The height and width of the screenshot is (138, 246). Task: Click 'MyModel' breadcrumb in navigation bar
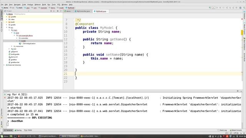pos(70,8)
